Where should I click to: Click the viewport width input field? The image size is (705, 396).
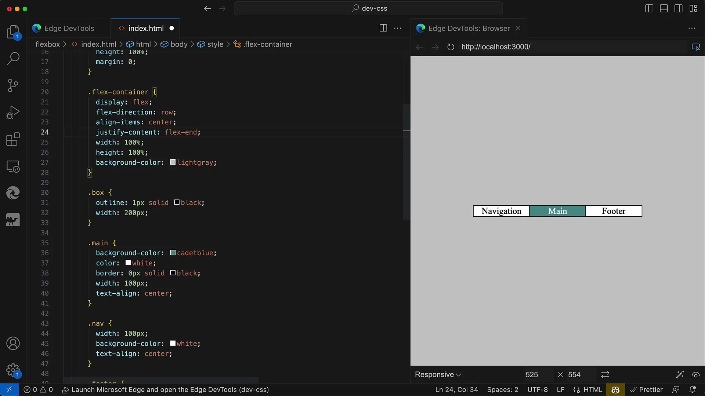531,375
